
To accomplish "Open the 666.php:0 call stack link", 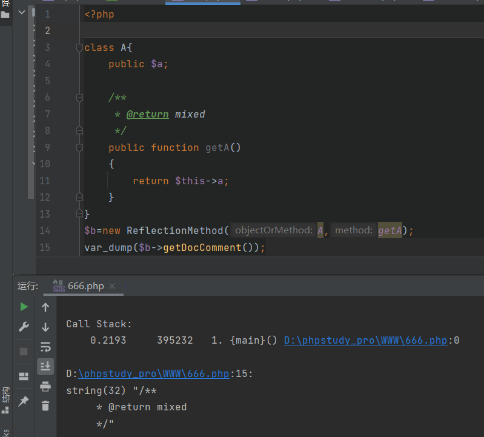I will [371, 340].
